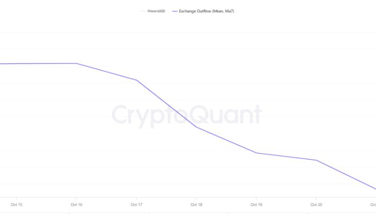The image size is (376, 215).
Task: Select the Oct 16 date axis label
Action: [77, 205]
